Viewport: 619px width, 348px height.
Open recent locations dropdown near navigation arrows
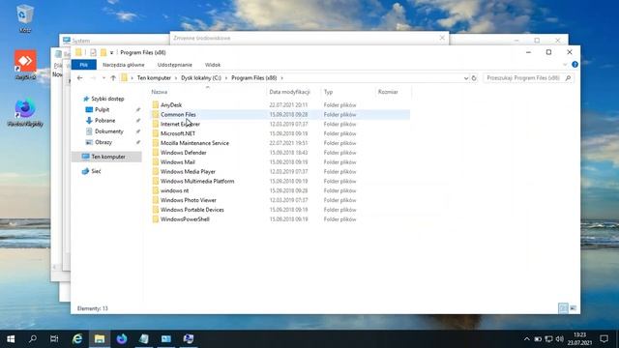point(103,78)
